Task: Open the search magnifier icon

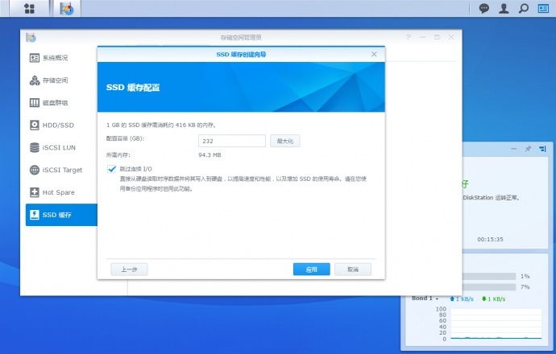Action: [x=524, y=8]
